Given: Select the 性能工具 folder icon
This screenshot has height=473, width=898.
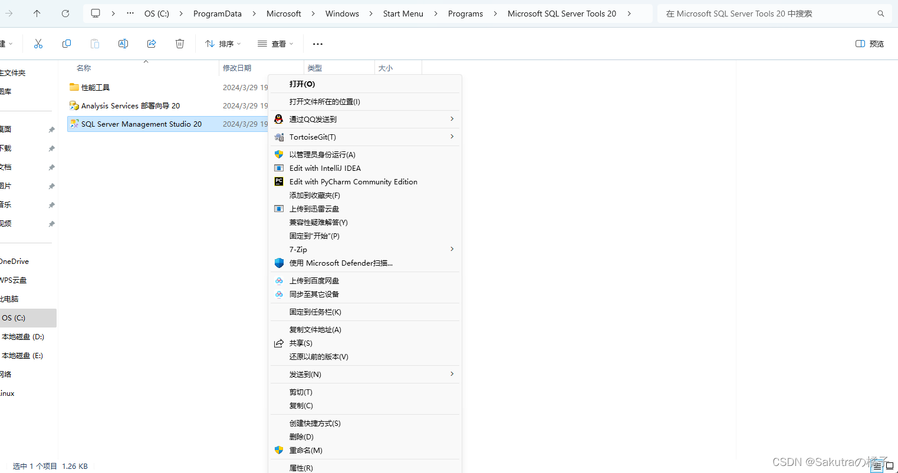Looking at the screenshot, I should click(x=74, y=87).
